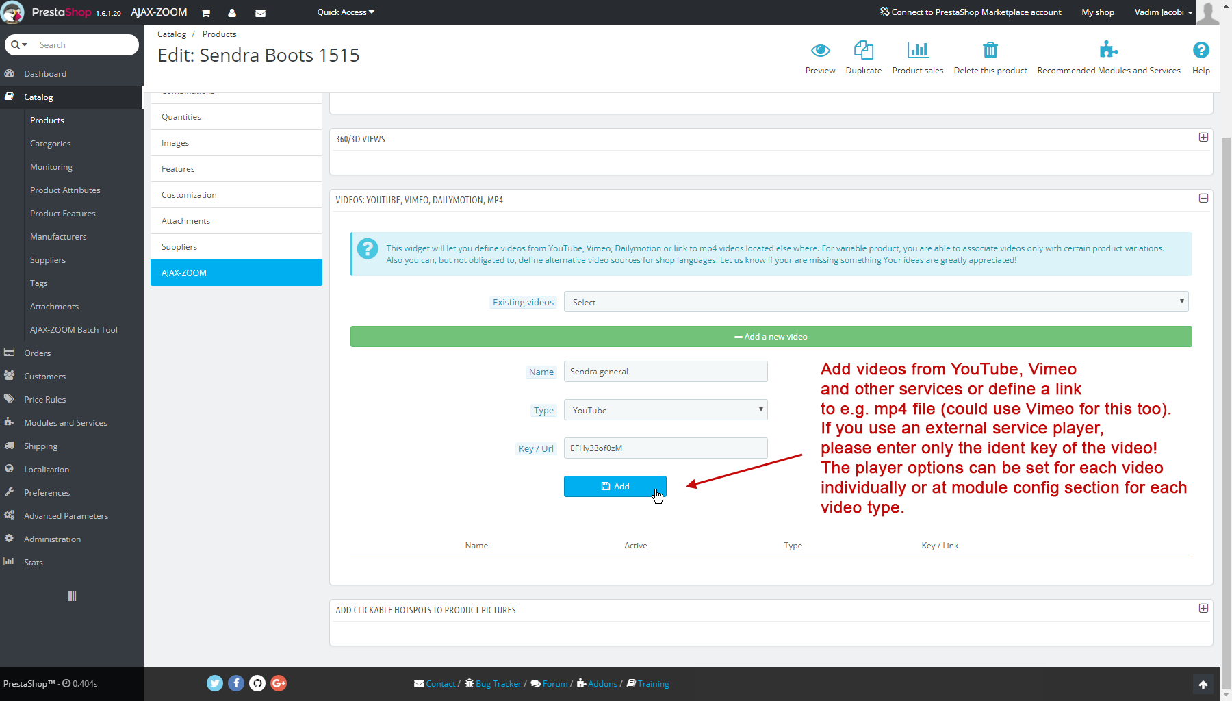Open the My shop link
Viewport: 1232px width, 701px height.
tap(1098, 12)
